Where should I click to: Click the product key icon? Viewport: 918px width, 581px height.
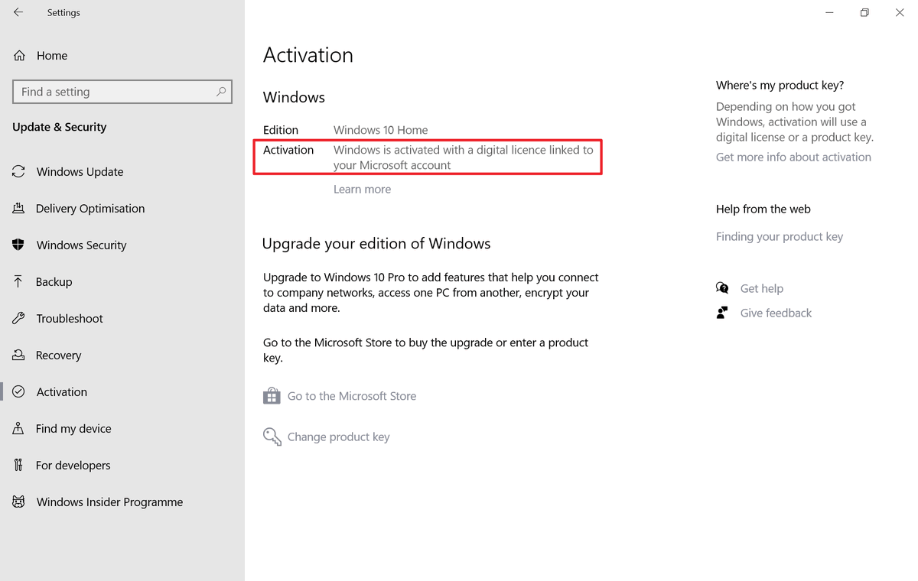click(x=272, y=437)
